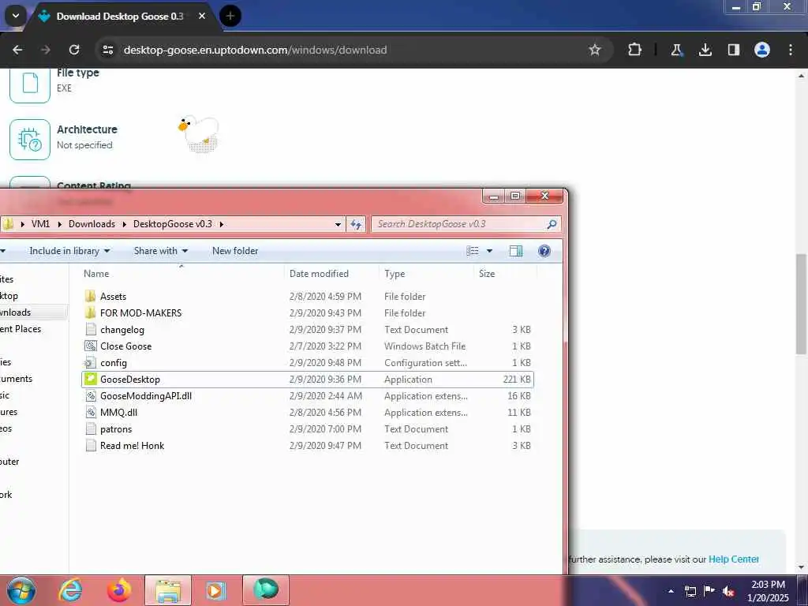Open address bar history dropdown in Explorer
The image size is (808, 606).
tap(338, 224)
